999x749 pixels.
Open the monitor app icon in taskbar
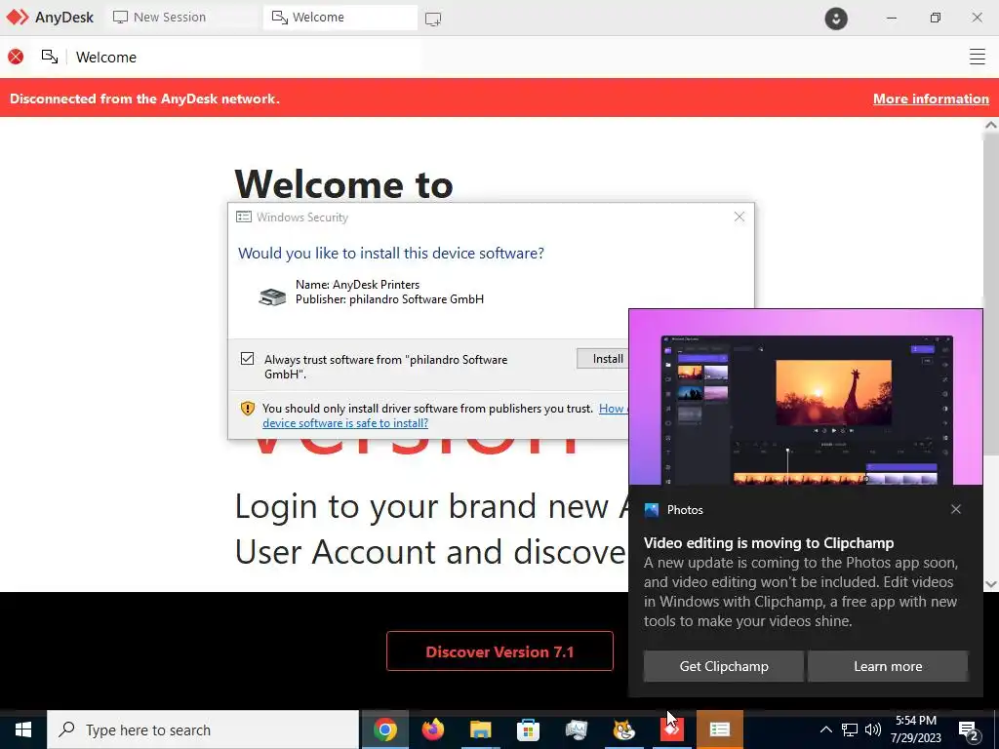pyautogui.click(x=576, y=729)
